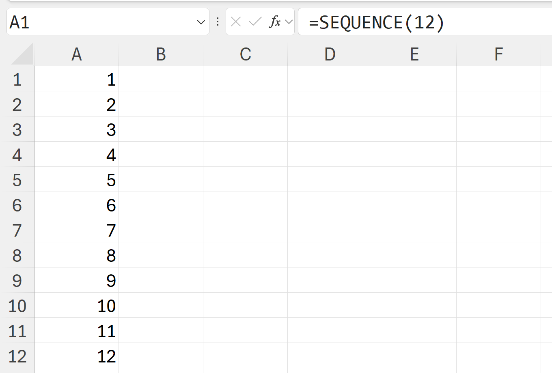Screen dimensions: 552x373
Task: Select row 1 header
Action: (17, 80)
